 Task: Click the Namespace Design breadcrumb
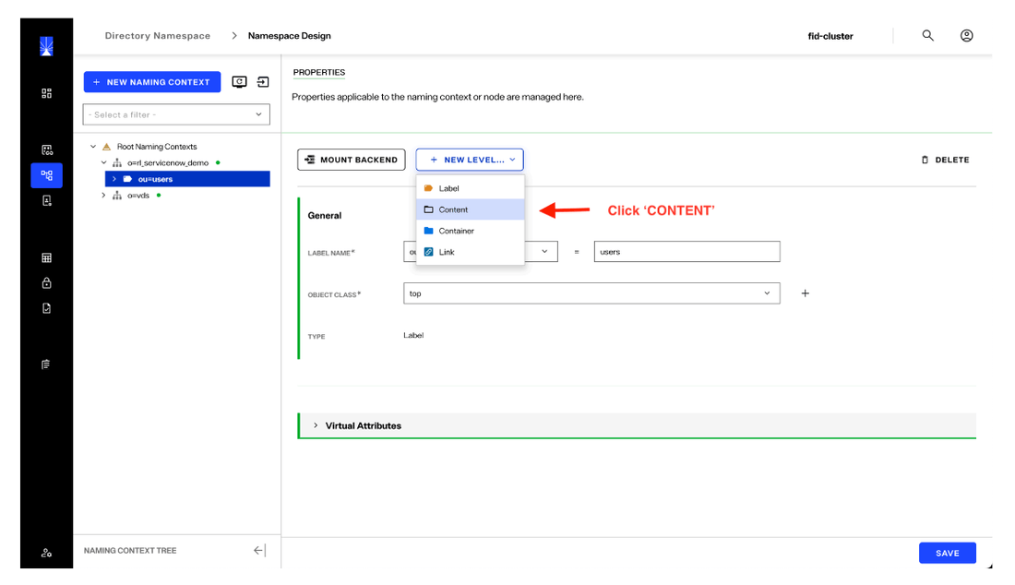click(x=290, y=36)
